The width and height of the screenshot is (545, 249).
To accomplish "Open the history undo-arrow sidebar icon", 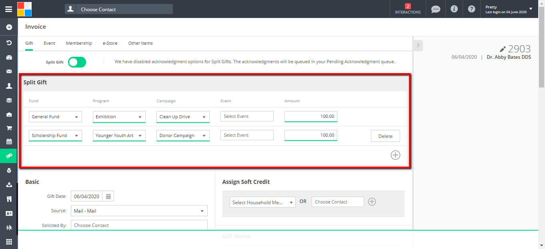I will pos(9,42).
